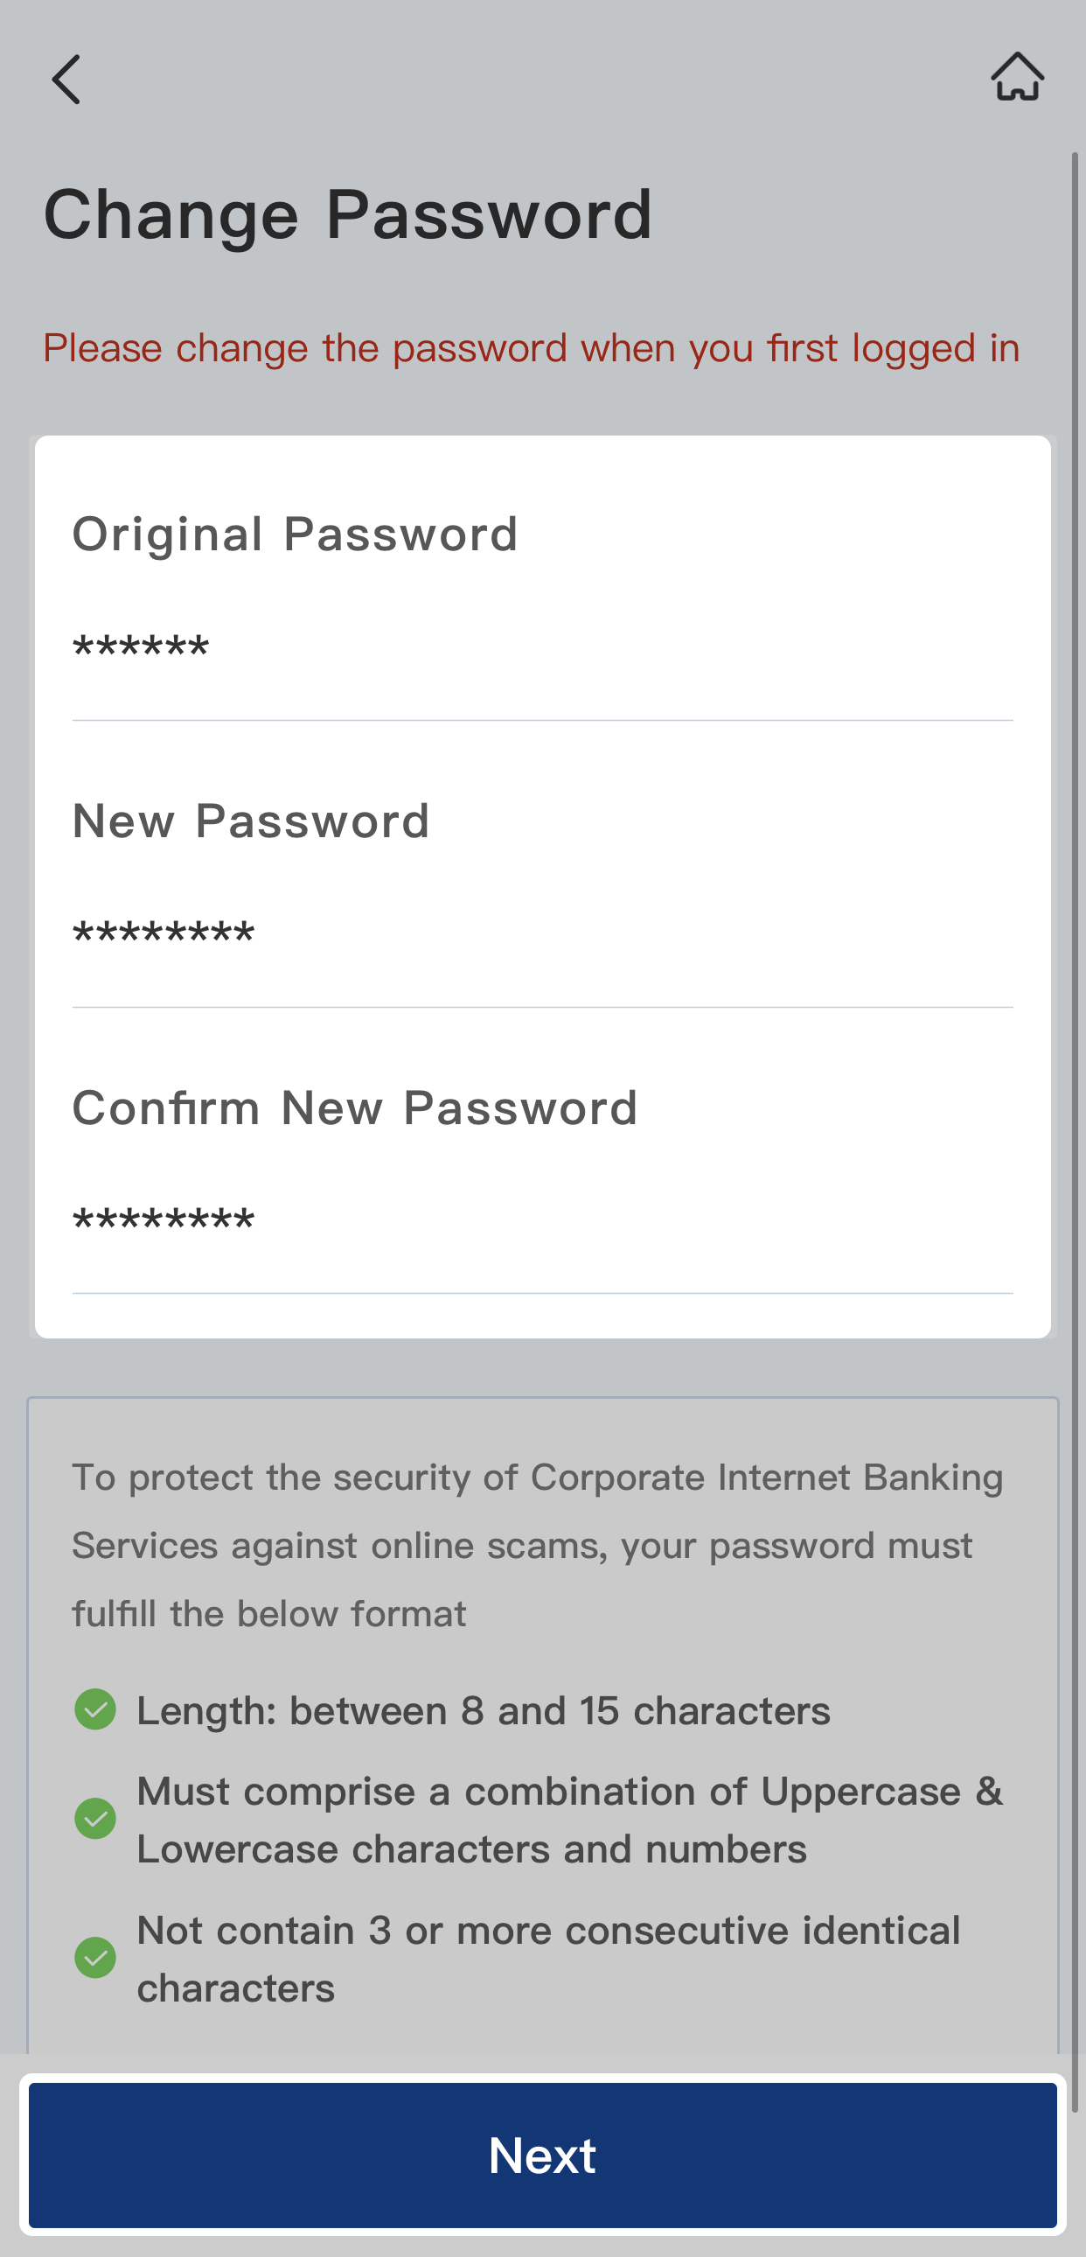Image resolution: width=1086 pixels, height=2257 pixels.
Task: Click the Change Password heading
Action: [349, 214]
